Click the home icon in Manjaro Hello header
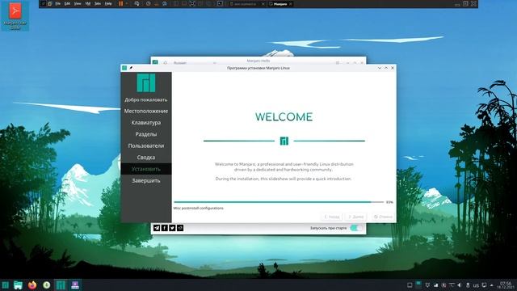This screenshot has width=517, height=291. click(x=165, y=63)
